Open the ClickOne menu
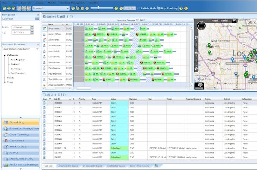Image resolution: width=257 pixels, height=170 pixels. tap(94, 3)
